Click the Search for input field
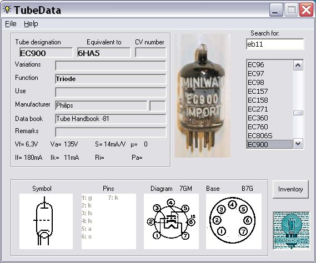This screenshot has height=263, width=316. [x=275, y=44]
